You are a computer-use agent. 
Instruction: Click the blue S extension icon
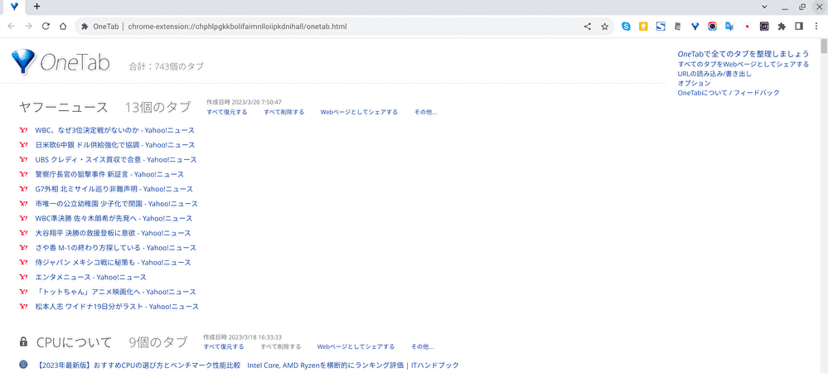(661, 27)
